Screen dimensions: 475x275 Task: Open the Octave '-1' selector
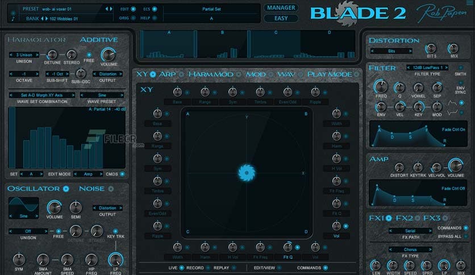click(x=24, y=74)
